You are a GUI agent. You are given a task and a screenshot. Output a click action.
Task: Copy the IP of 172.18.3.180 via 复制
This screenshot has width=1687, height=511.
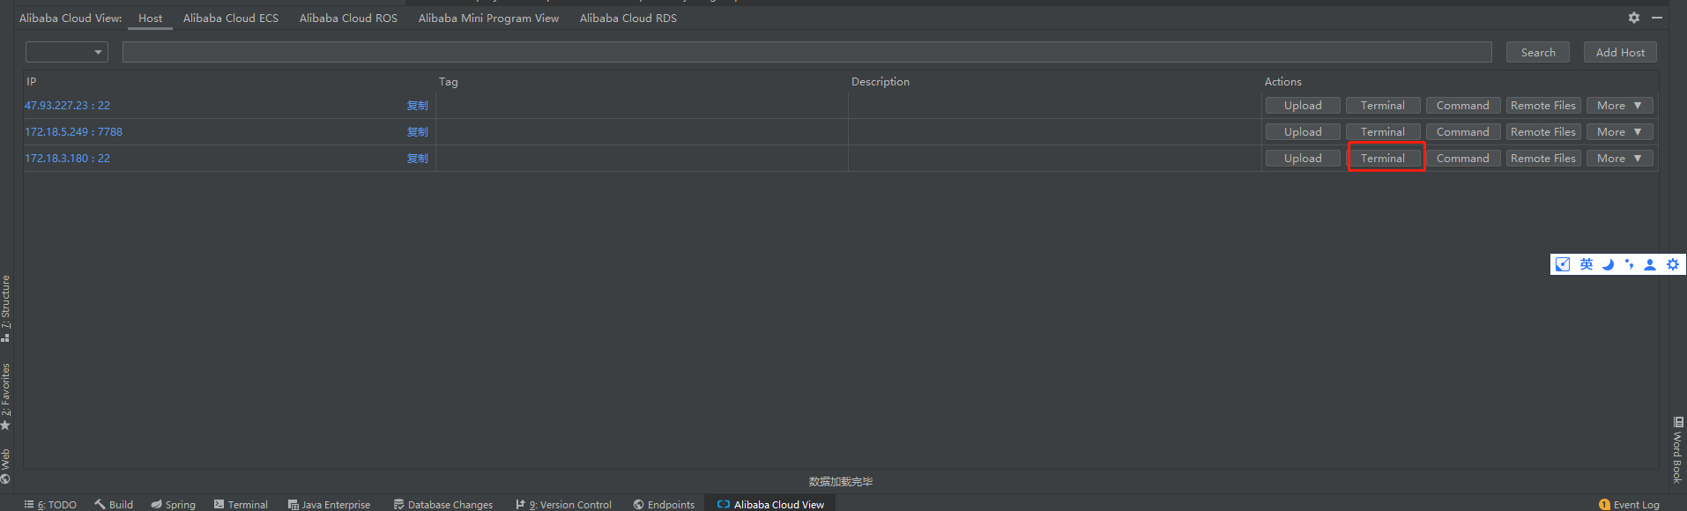tap(418, 159)
